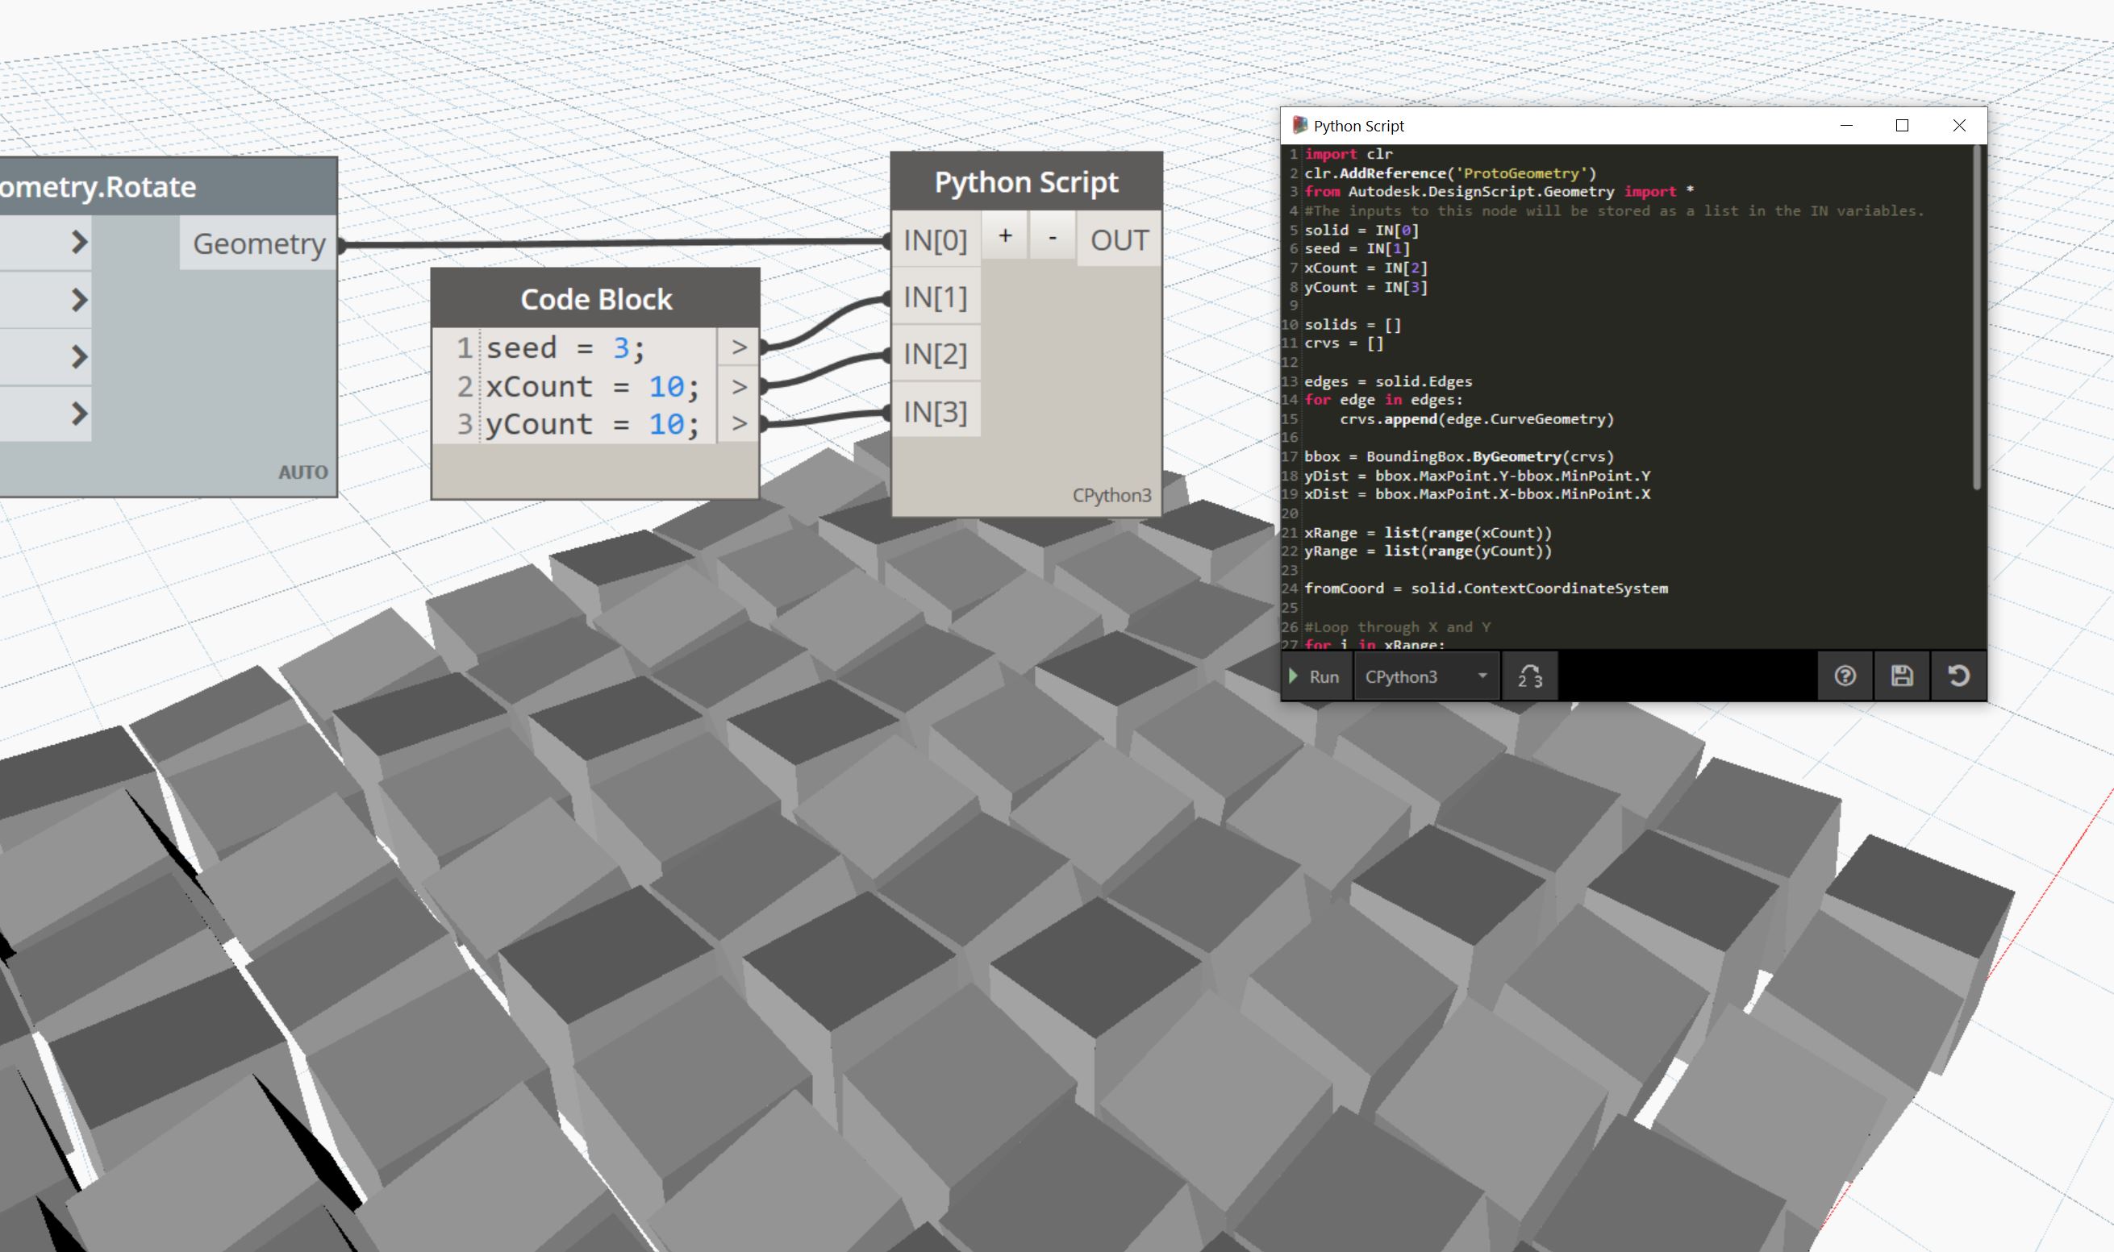Click 'crvs.append(edge.CurveGeometry)' line
Image resolution: width=2114 pixels, height=1252 pixels.
(1477, 419)
